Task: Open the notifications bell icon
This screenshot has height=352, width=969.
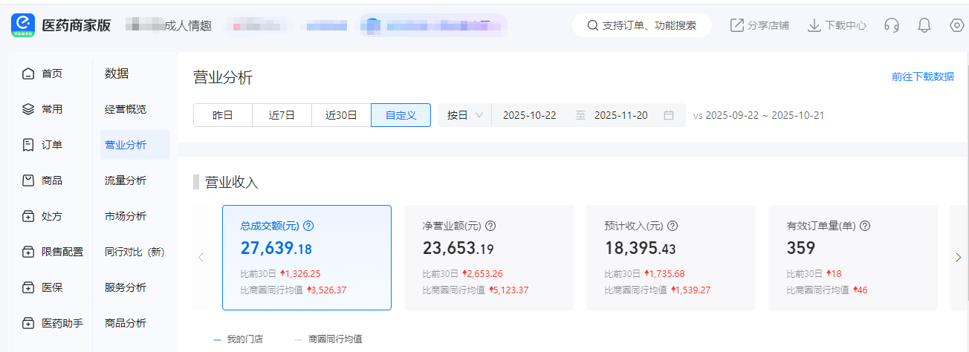Action: (924, 25)
